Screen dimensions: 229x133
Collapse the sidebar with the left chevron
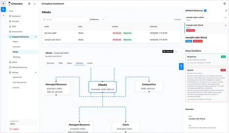coord(35,4)
